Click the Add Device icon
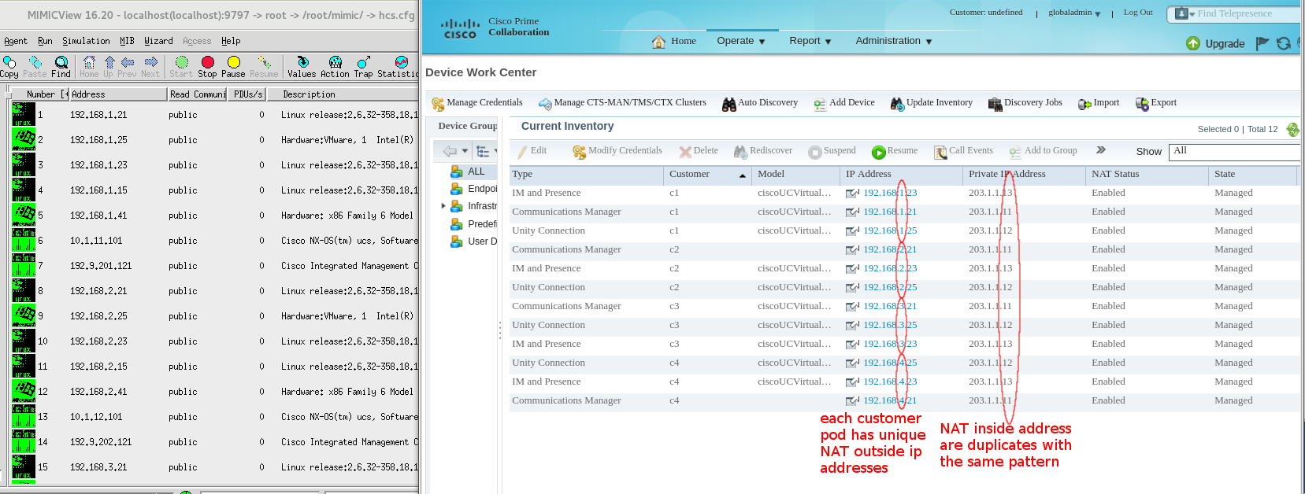This screenshot has height=494, width=1305. click(x=820, y=104)
